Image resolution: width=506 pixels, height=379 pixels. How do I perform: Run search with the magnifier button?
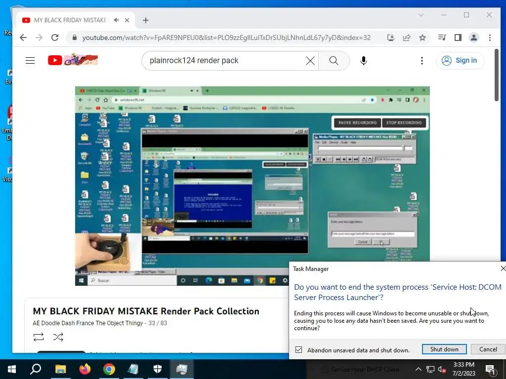pos(334,61)
